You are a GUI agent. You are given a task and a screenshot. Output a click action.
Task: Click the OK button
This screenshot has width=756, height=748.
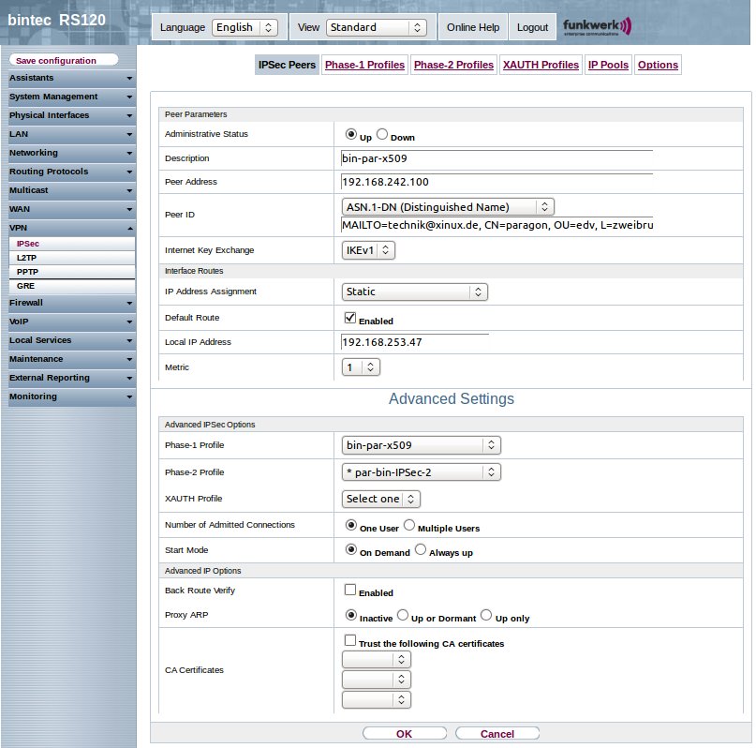[x=404, y=734]
